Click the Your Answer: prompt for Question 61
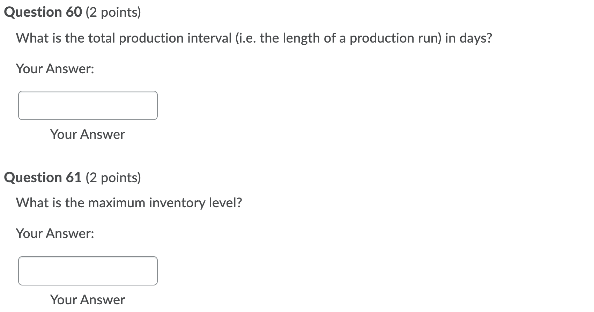Image resolution: width=594 pixels, height=312 pixels. click(55, 233)
